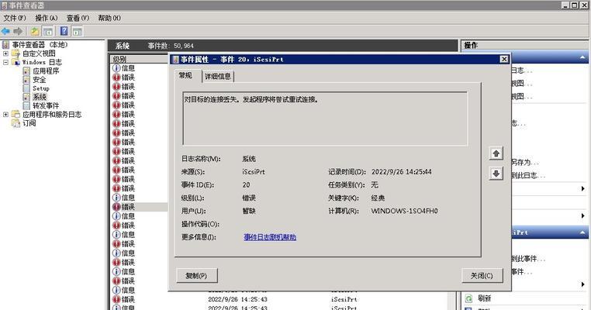Open the 操作(A) menu
This screenshot has width=591, height=310.
47,18
